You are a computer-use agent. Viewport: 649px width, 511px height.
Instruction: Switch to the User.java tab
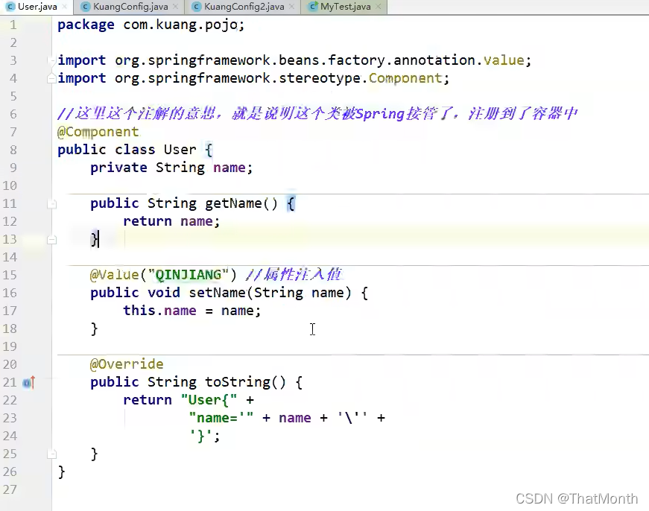point(37,7)
